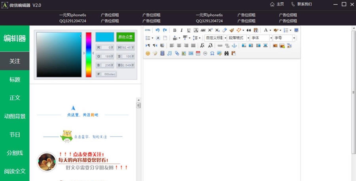
Task: Click the left-to-right text direction icon
Action: pyautogui.click(x=148, y=46)
